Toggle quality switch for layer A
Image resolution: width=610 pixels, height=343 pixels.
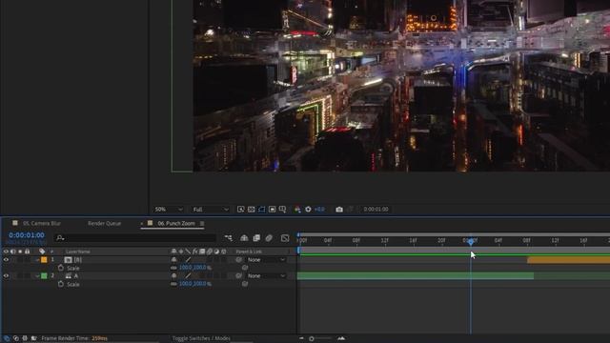tap(188, 275)
